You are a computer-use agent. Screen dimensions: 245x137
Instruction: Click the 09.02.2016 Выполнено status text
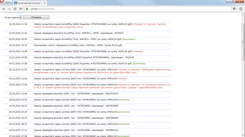(x=139, y=63)
